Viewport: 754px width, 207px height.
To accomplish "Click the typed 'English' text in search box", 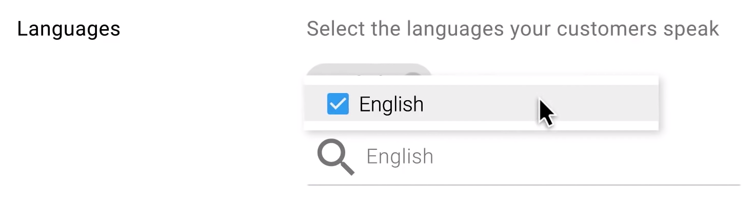I will click(x=400, y=157).
